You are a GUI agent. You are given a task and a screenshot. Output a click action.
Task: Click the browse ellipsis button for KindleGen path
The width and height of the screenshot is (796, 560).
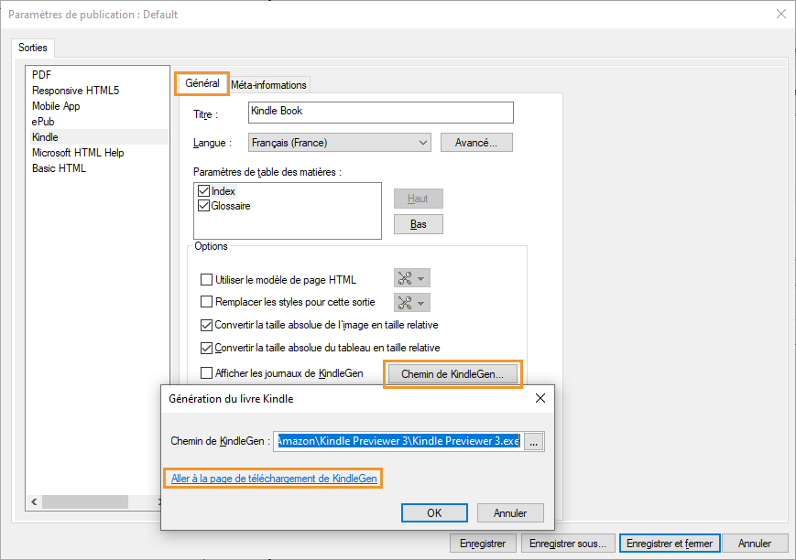point(536,441)
